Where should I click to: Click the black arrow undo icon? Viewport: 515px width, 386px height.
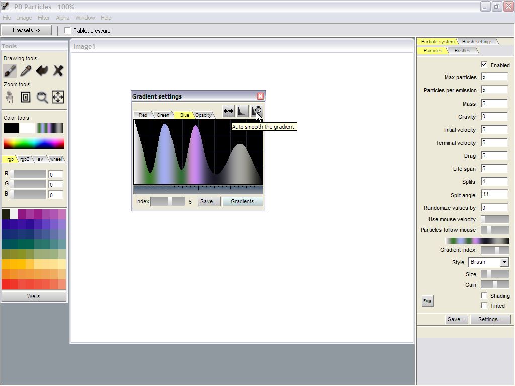pos(42,71)
